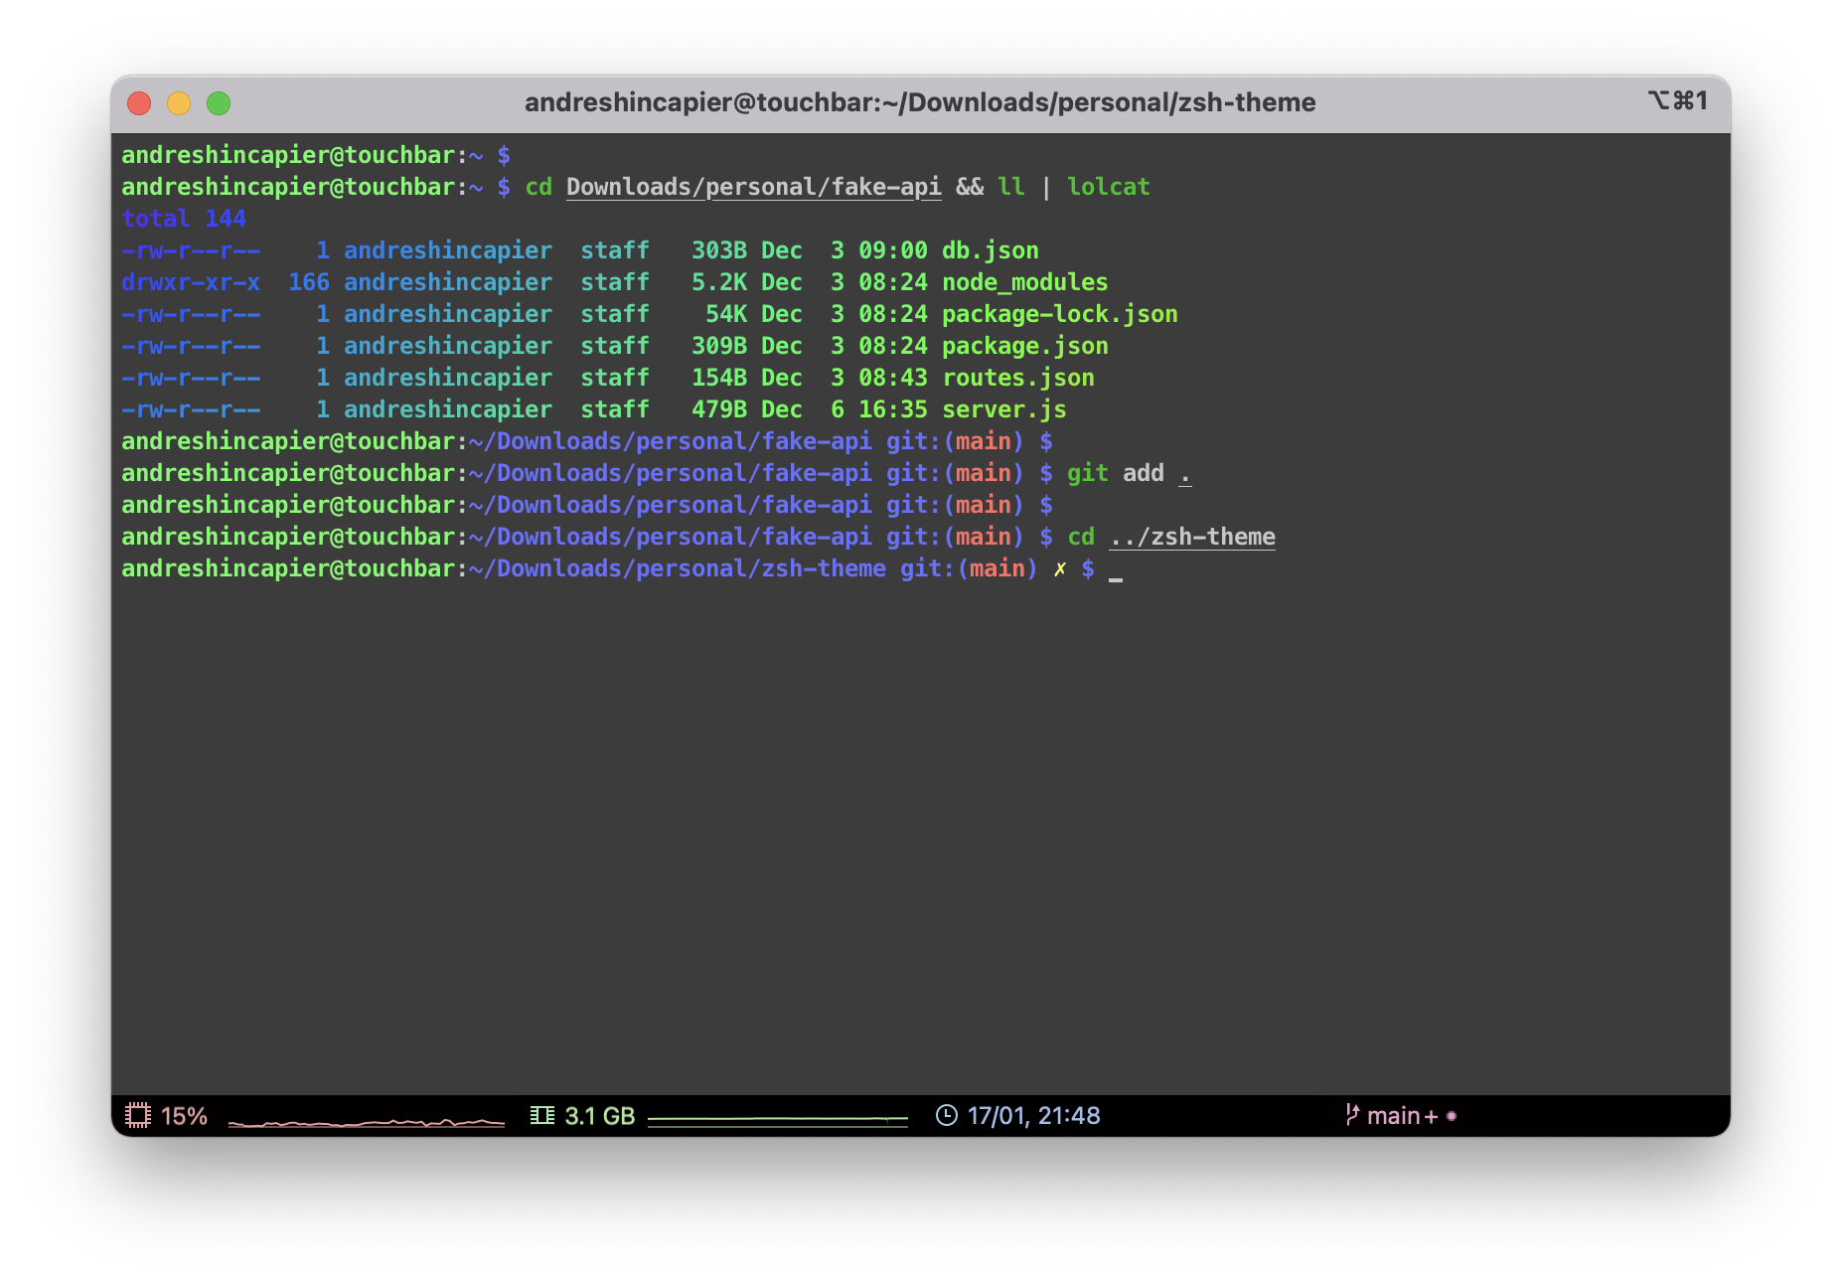The image size is (1842, 1284).
Task: Click the package-lock.json file name
Action: click(x=1060, y=314)
